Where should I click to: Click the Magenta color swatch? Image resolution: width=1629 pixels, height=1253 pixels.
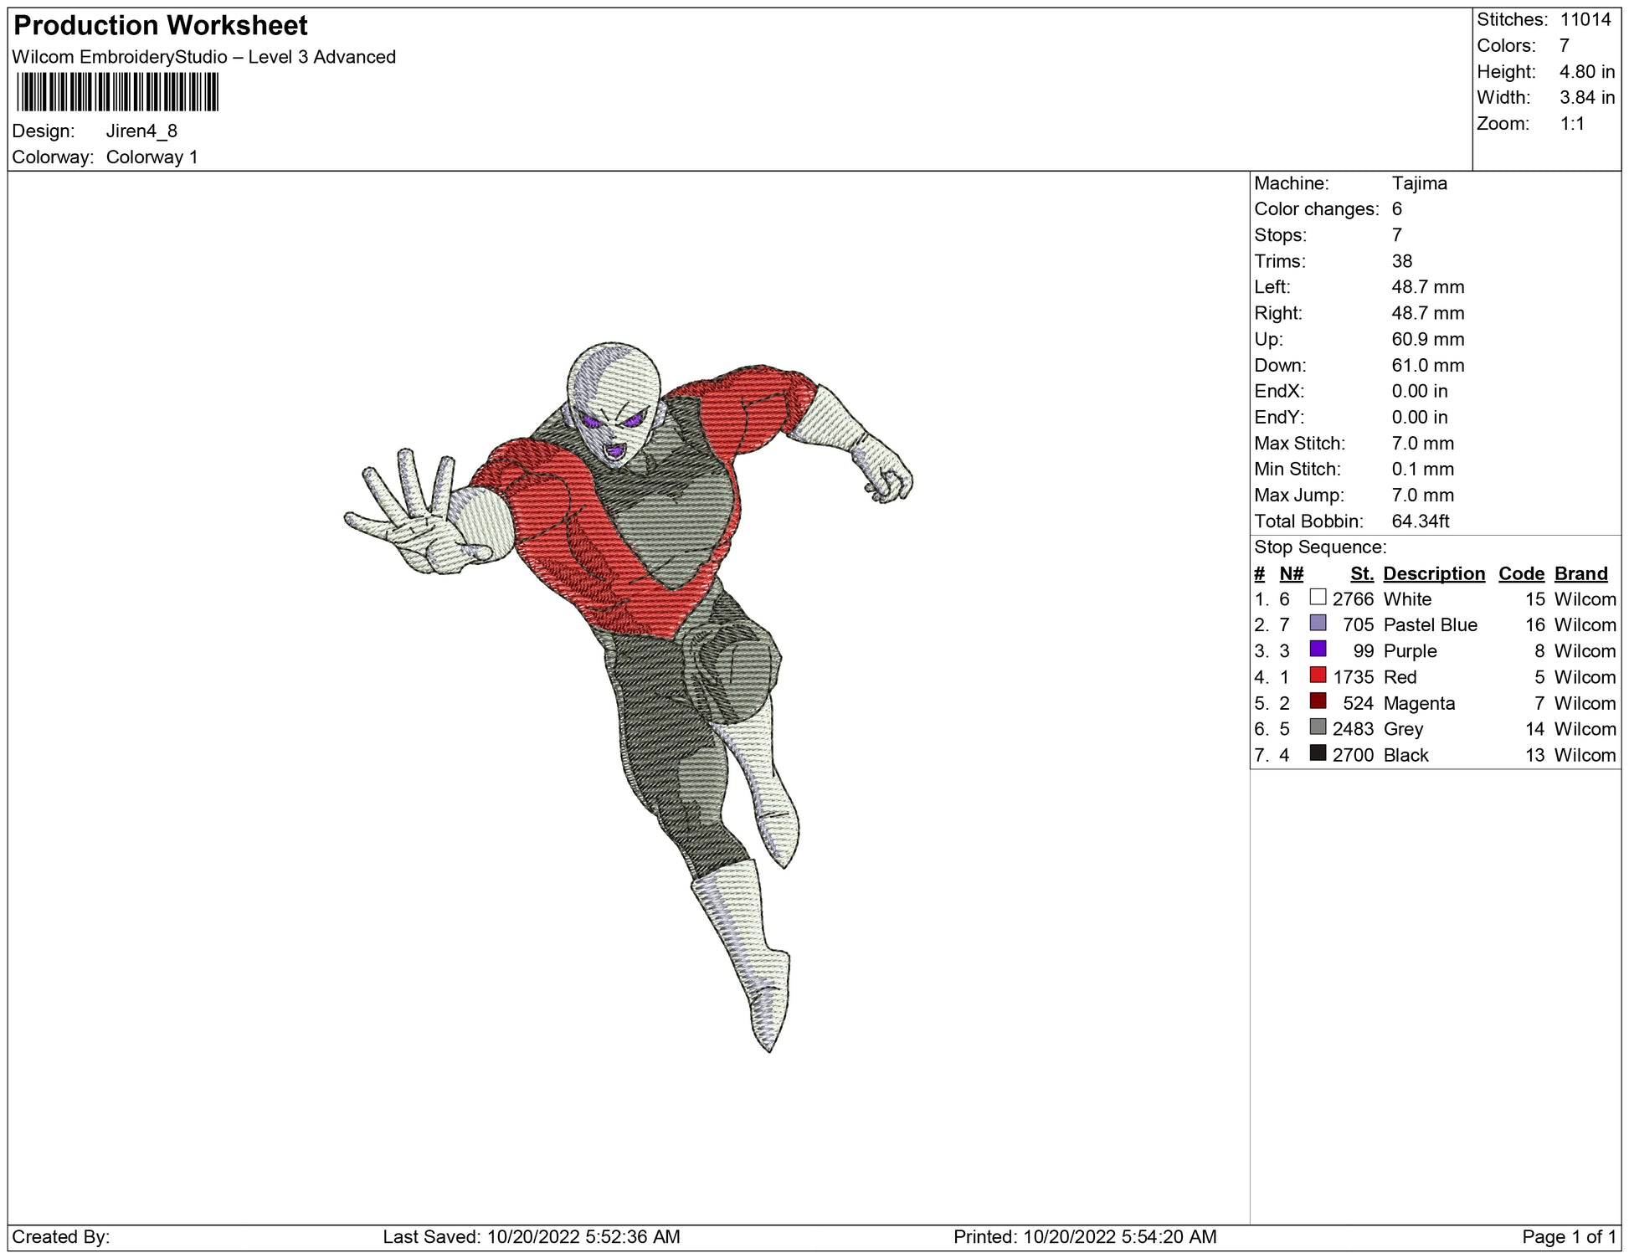pyautogui.click(x=1318, y=701)
